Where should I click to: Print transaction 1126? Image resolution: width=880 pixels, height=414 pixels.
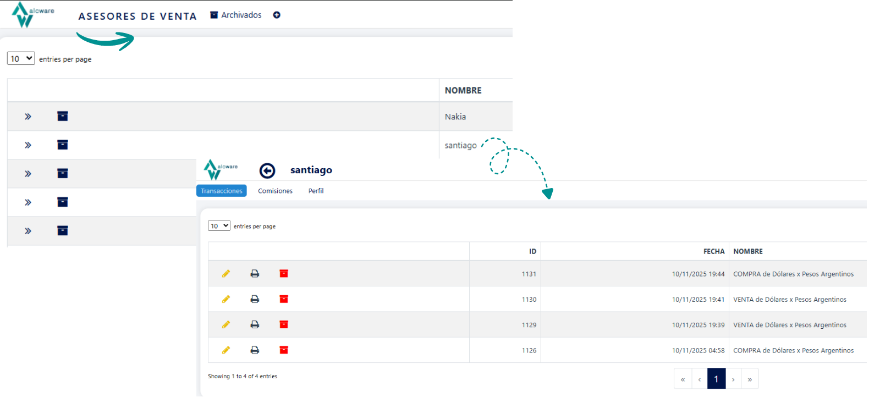(x=255, y=350)
